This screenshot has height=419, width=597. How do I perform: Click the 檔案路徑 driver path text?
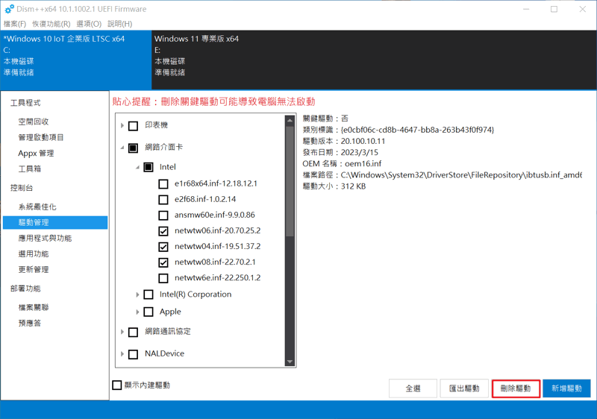pyautogui.click(x=461, y=175)
